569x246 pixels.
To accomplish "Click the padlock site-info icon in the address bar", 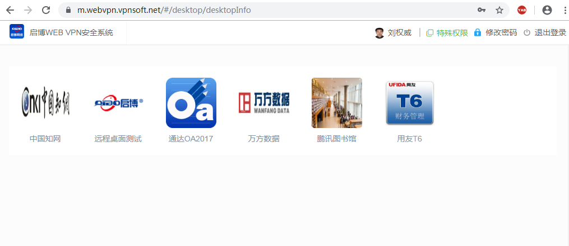I will click(68, 10).
